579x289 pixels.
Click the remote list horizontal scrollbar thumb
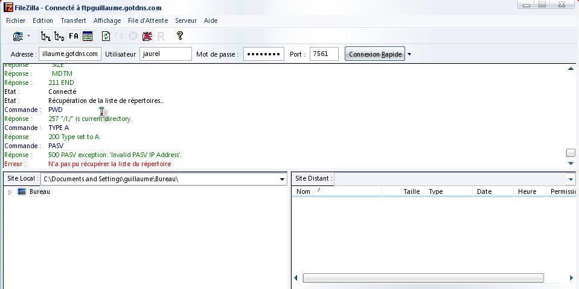423,278
